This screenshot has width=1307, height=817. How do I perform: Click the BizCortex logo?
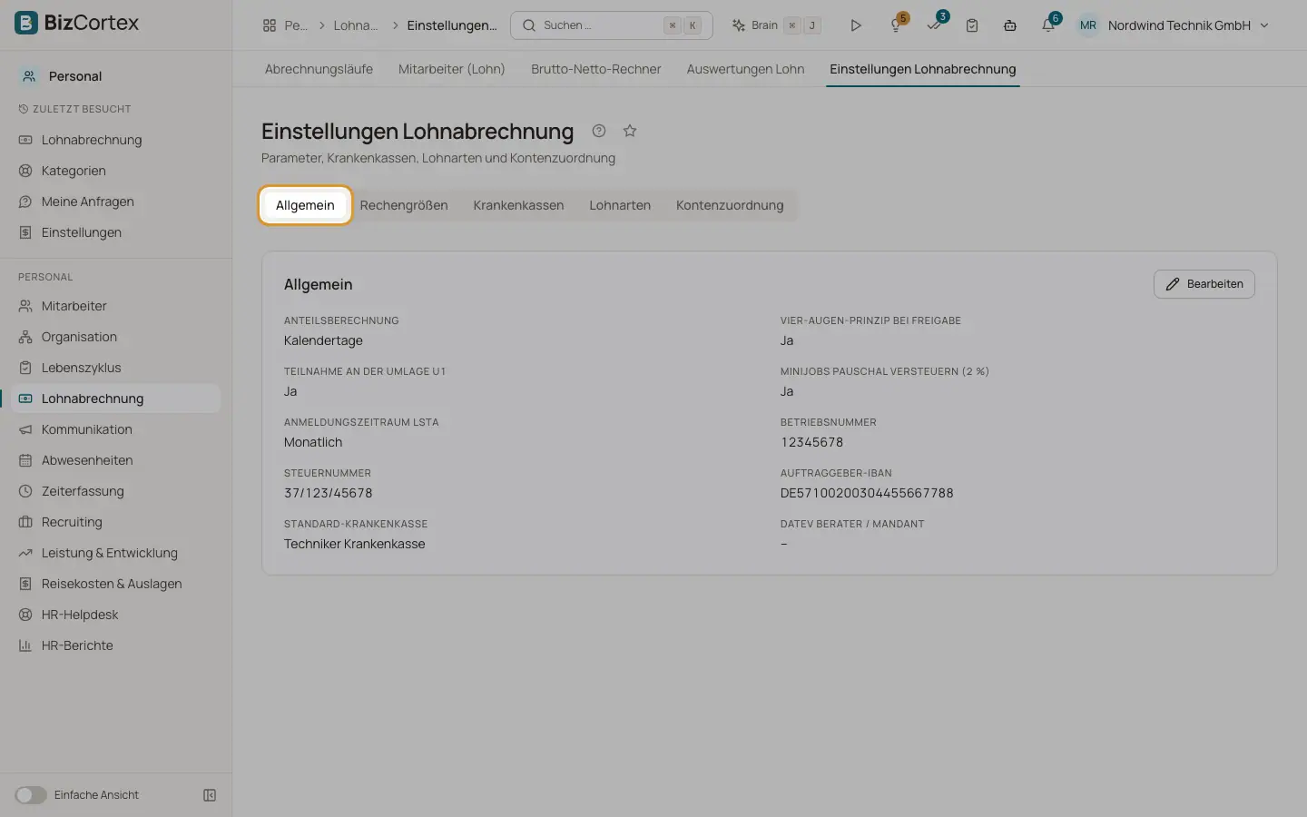tap(77, 23)
